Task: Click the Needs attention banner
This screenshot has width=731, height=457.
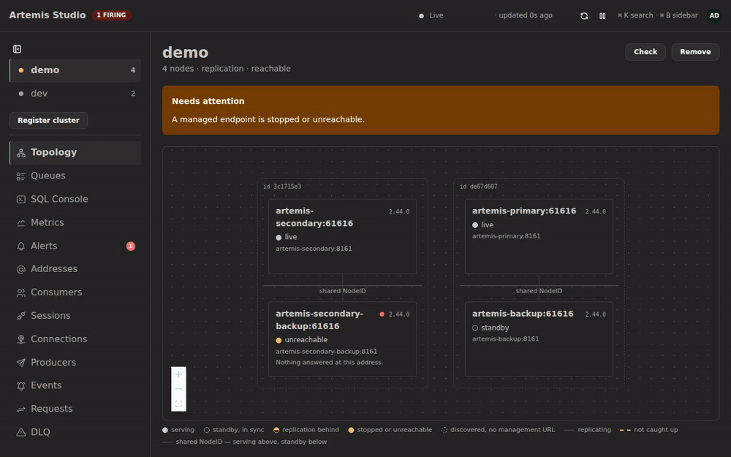Action: 441,110
